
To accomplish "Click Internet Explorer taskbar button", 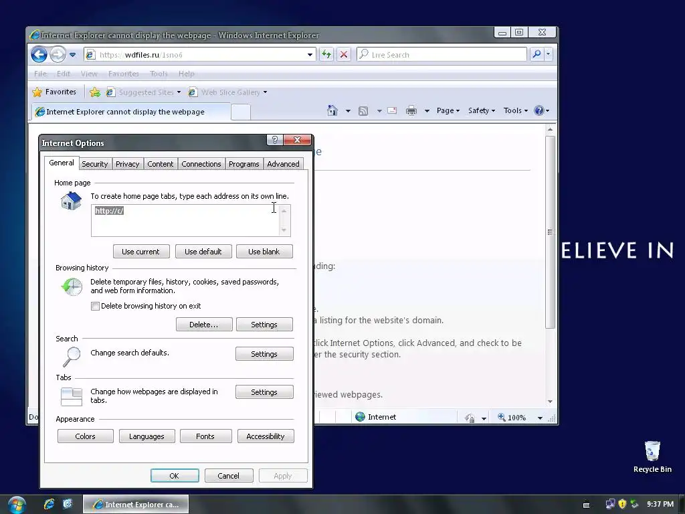I will pos(136,505).
